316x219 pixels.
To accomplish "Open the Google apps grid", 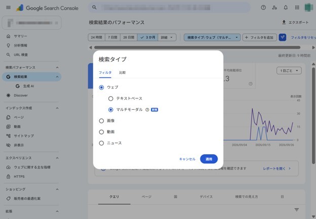I will (x=297, y=8).
